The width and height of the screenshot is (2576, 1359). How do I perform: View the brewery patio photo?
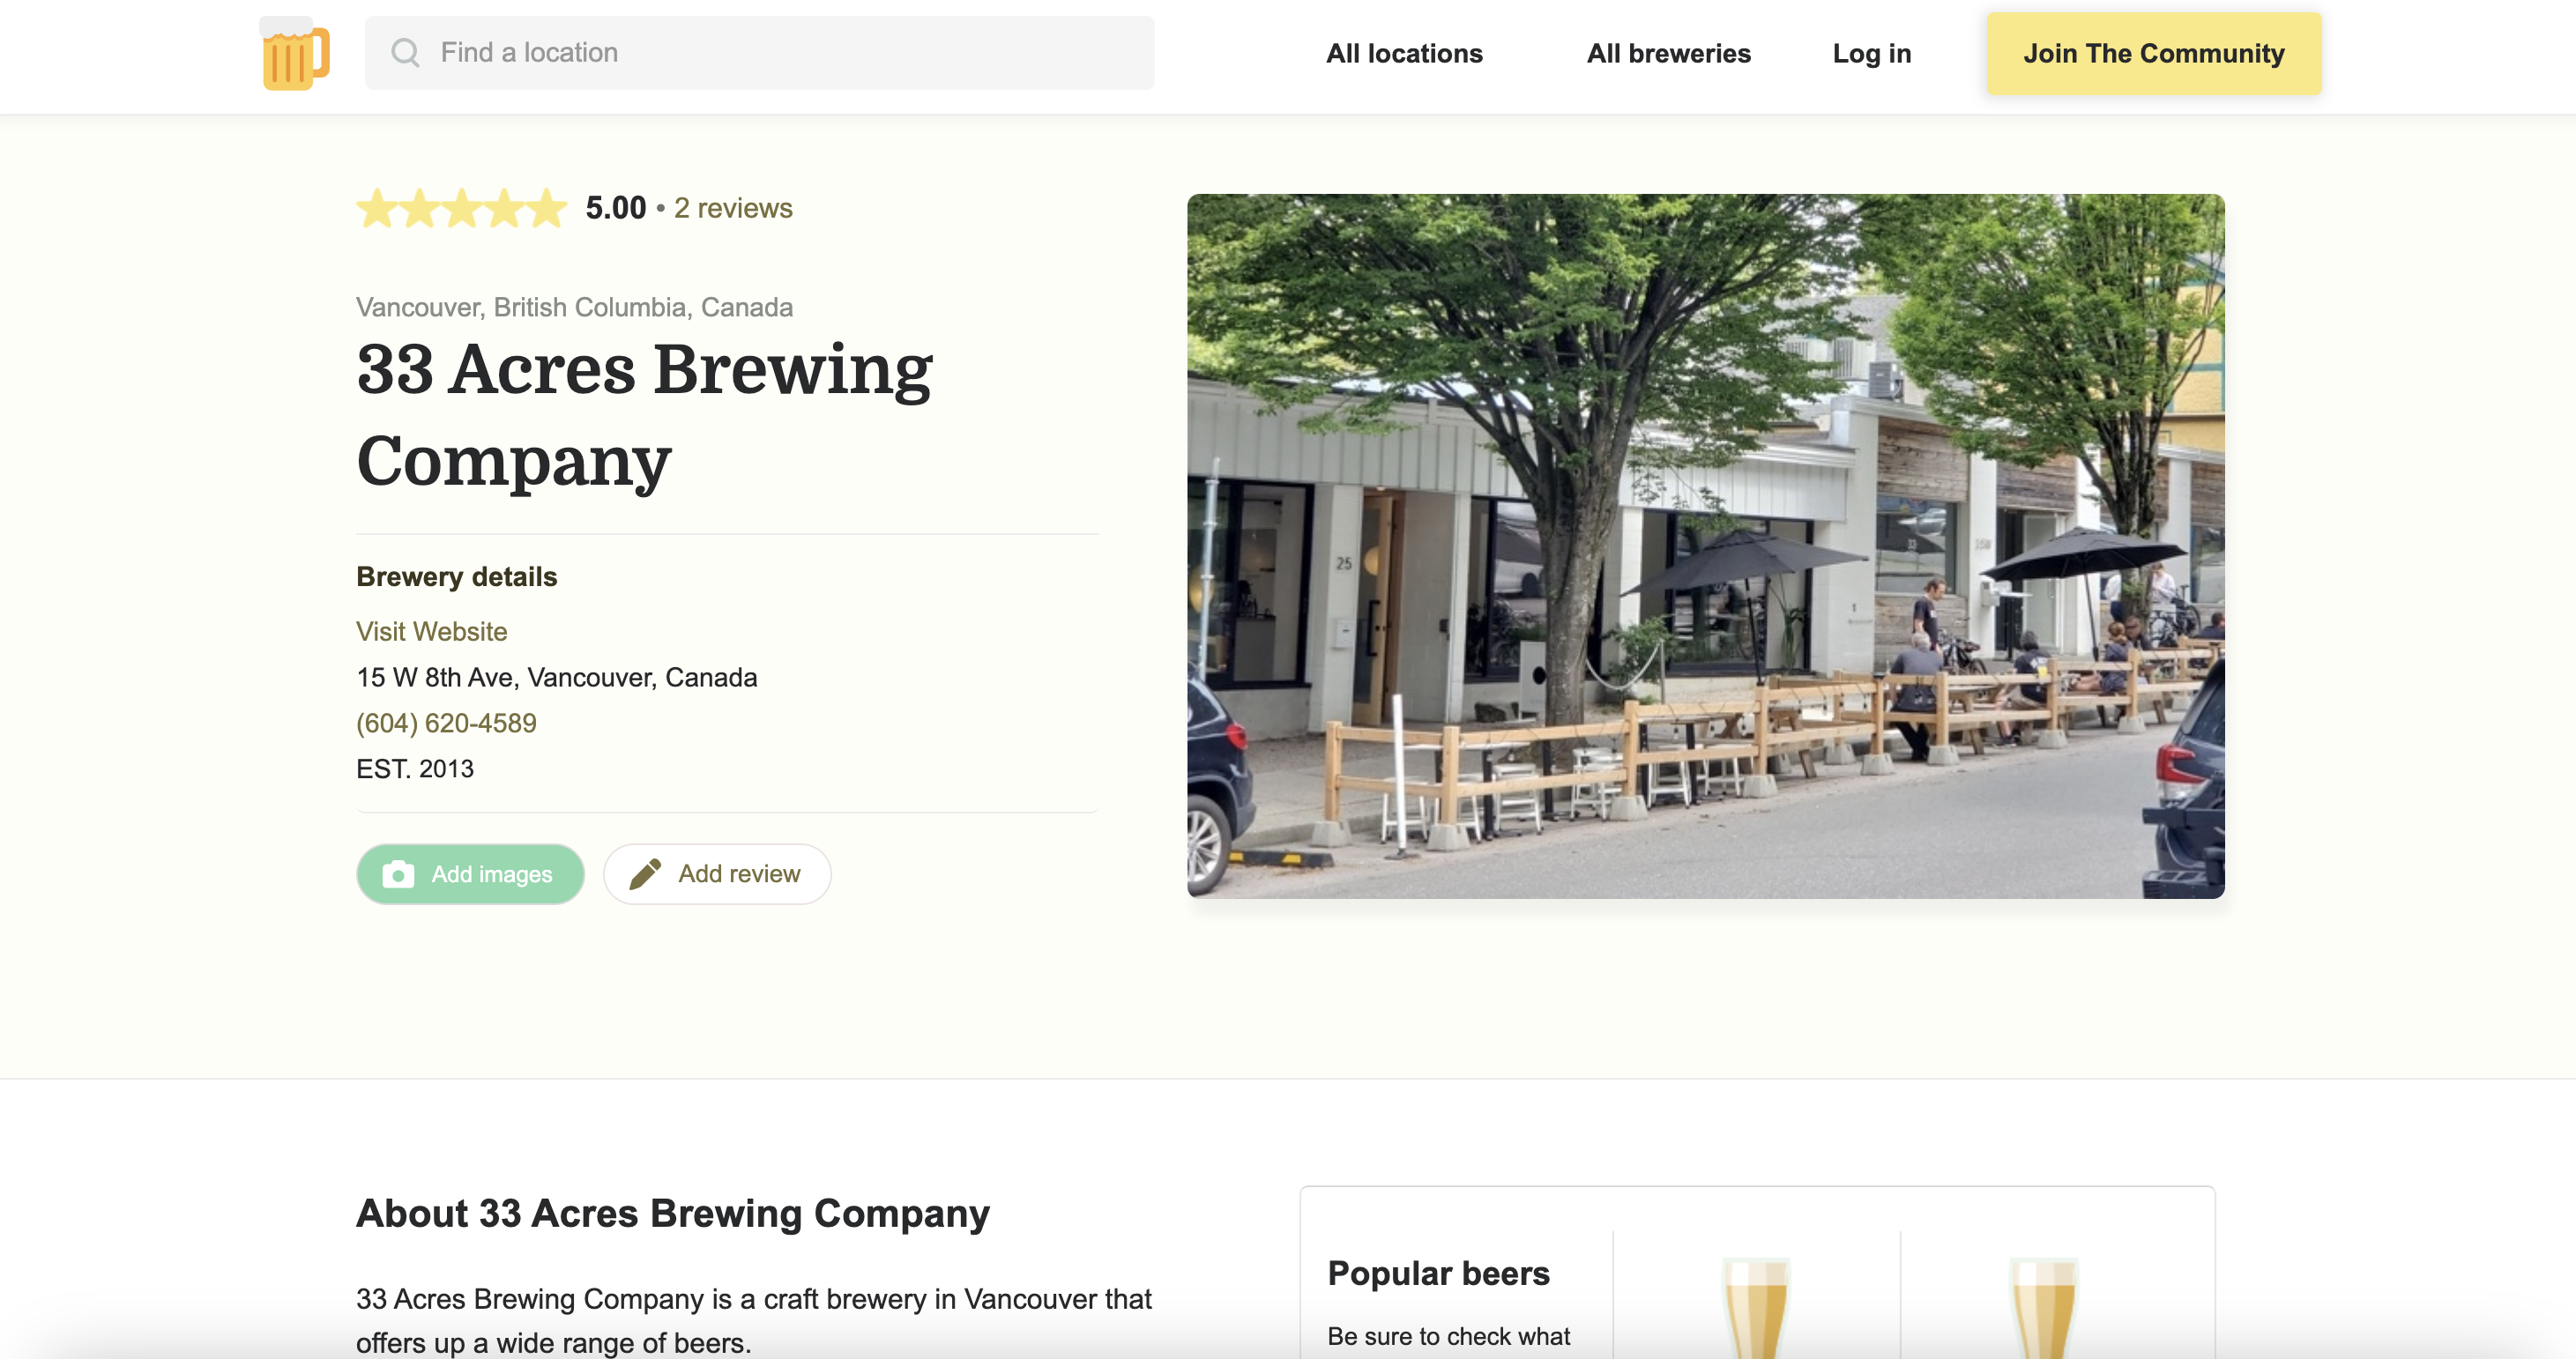(1705, 546)
